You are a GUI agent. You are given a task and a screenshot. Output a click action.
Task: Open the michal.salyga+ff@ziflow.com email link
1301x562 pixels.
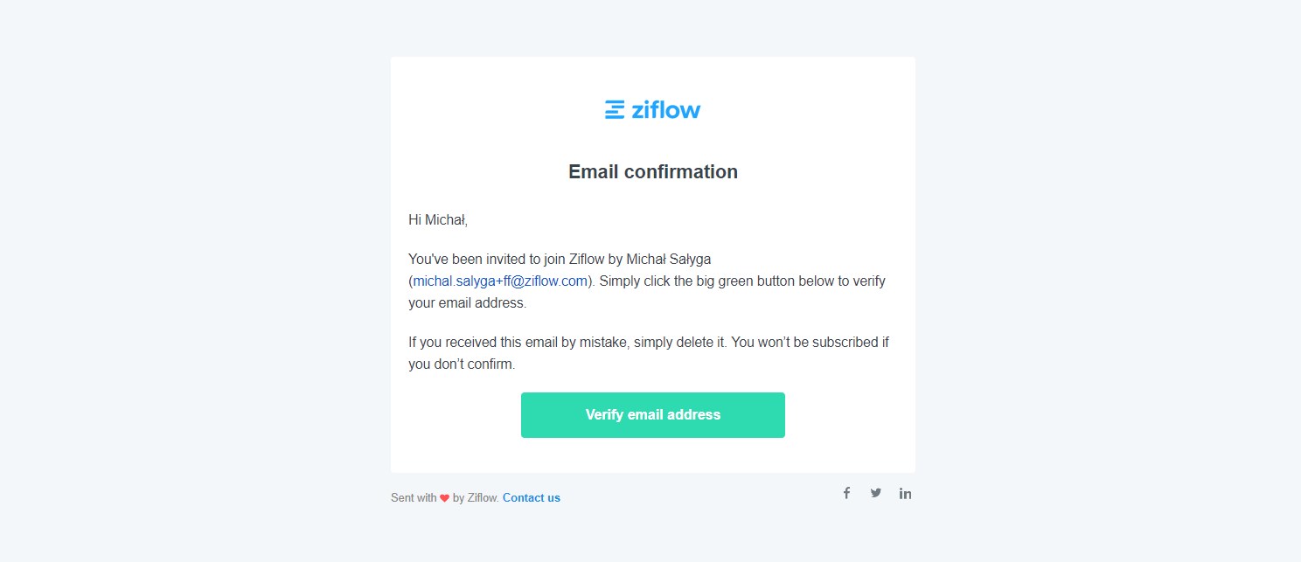500,281
